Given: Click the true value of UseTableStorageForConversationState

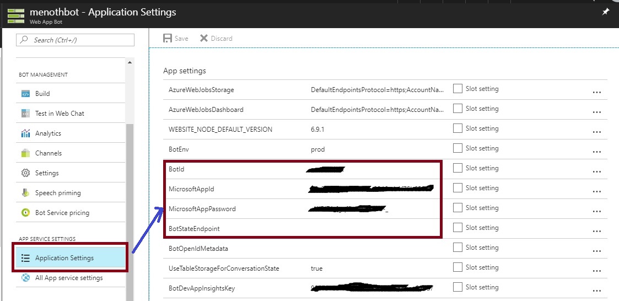Looking at the screenshot, I should [x=316, y=268].
